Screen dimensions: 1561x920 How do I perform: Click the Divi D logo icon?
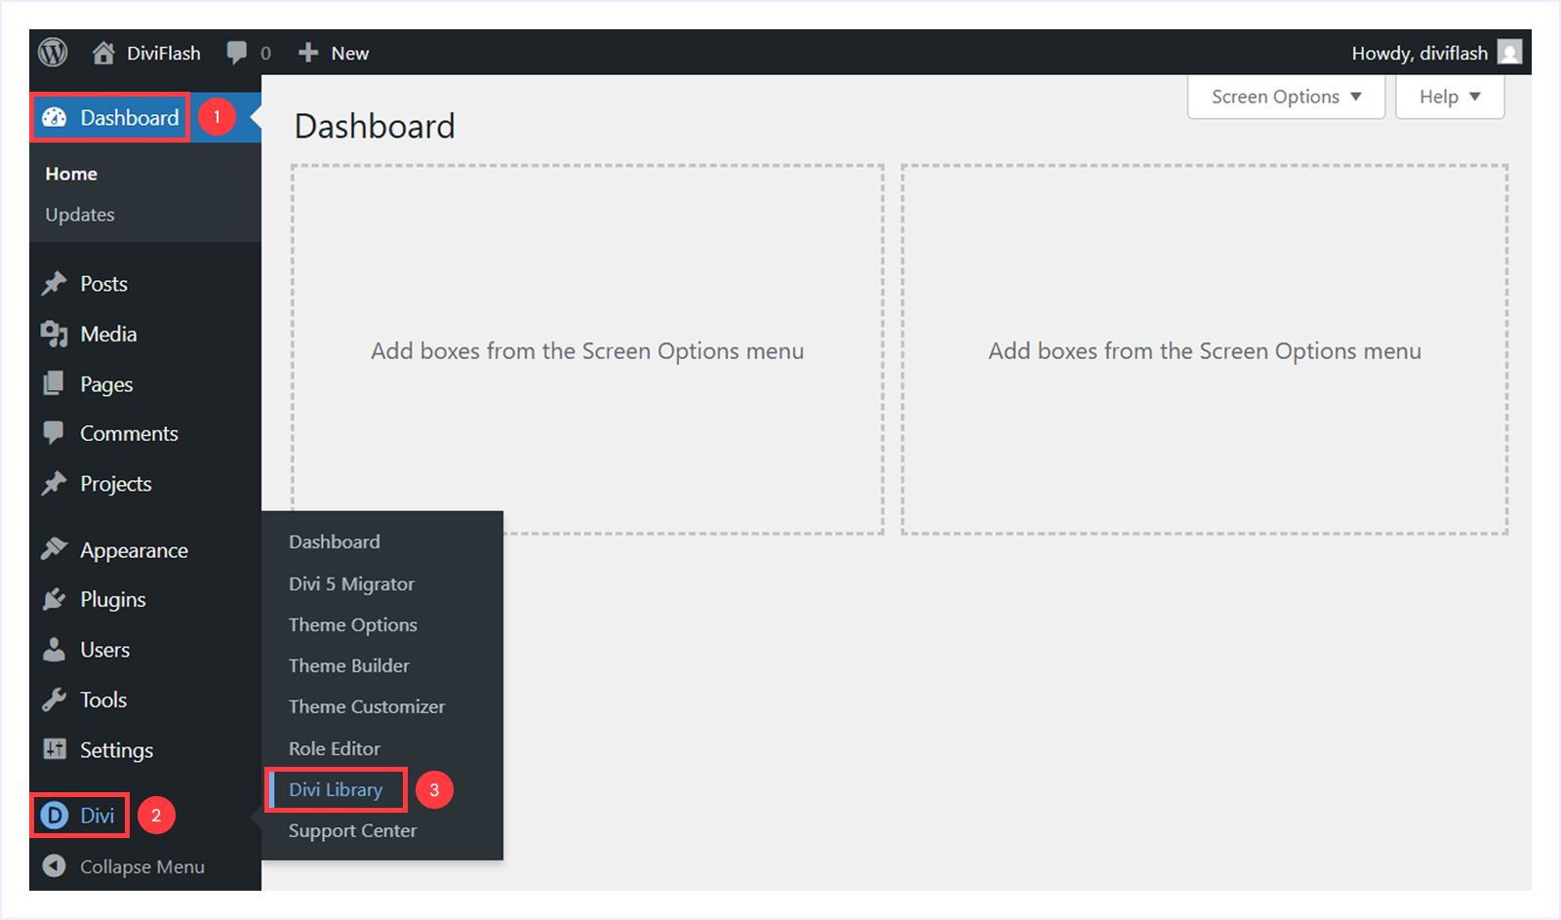[x=55, y=815]
